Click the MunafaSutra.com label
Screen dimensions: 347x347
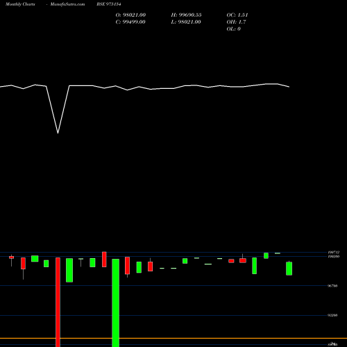point(67,4)
